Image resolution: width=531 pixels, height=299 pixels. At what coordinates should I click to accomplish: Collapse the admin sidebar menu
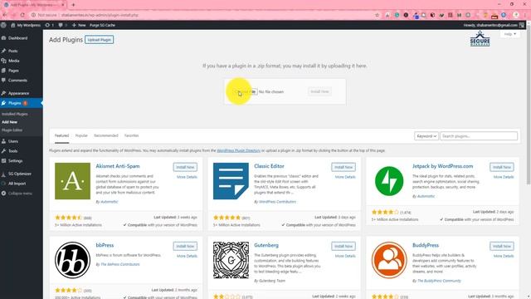click(20, 194)
